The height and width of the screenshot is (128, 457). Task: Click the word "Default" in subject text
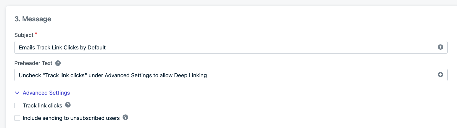coord(97,48)
